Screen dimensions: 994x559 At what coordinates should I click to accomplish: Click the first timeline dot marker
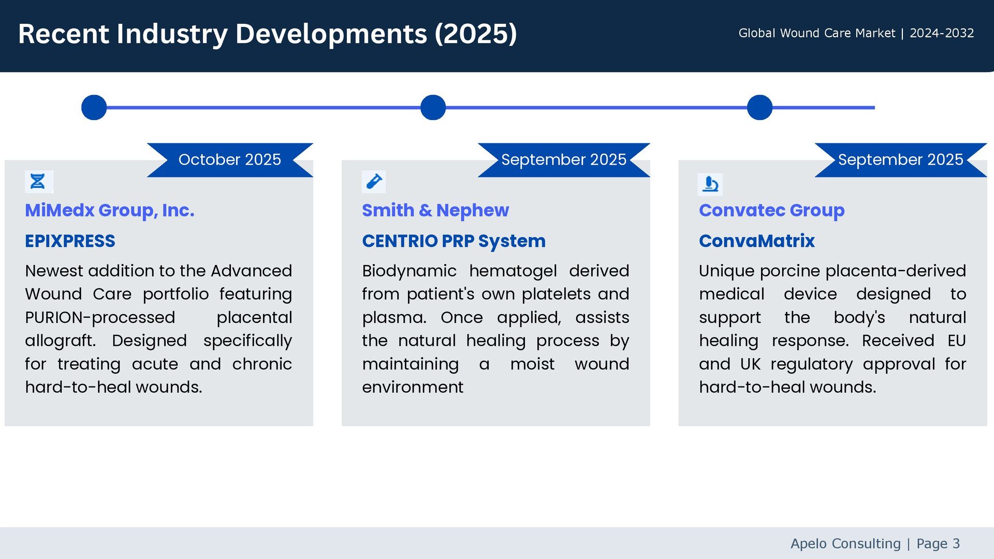tap(94, 108)
